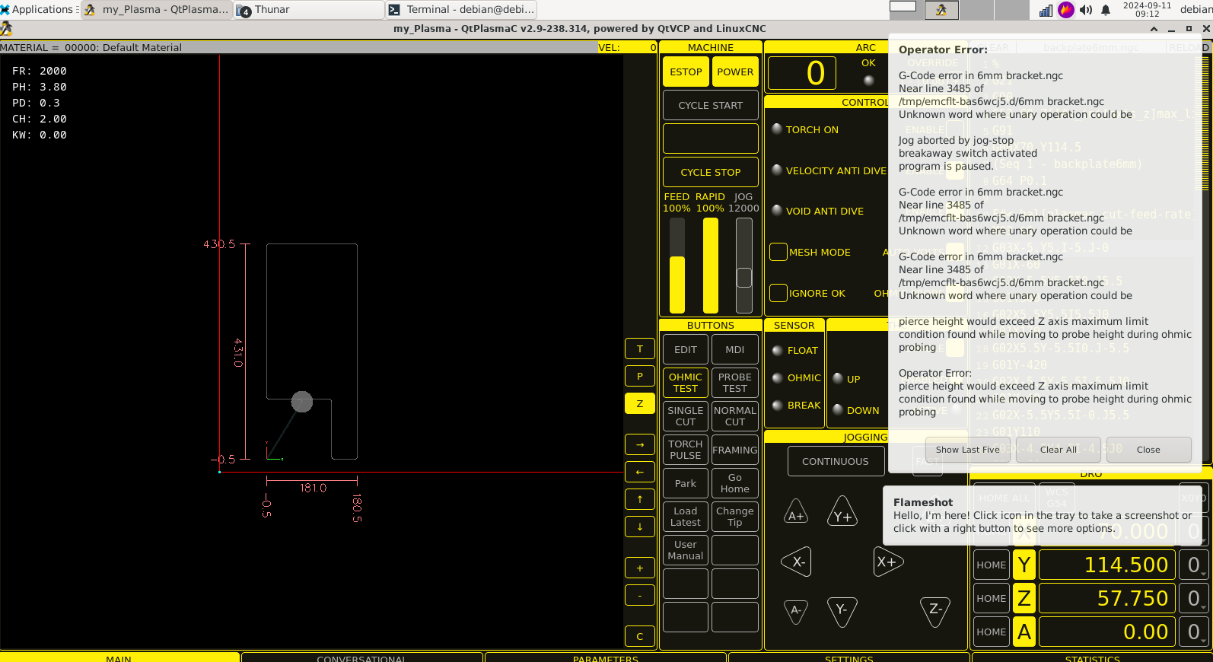
Task: Jog X axis negative with X- arrow
Action: click(x=796, y=562)
